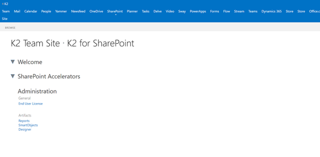Open Sway in the navigation bar
The image size is (320, 157).
[182, 12]
